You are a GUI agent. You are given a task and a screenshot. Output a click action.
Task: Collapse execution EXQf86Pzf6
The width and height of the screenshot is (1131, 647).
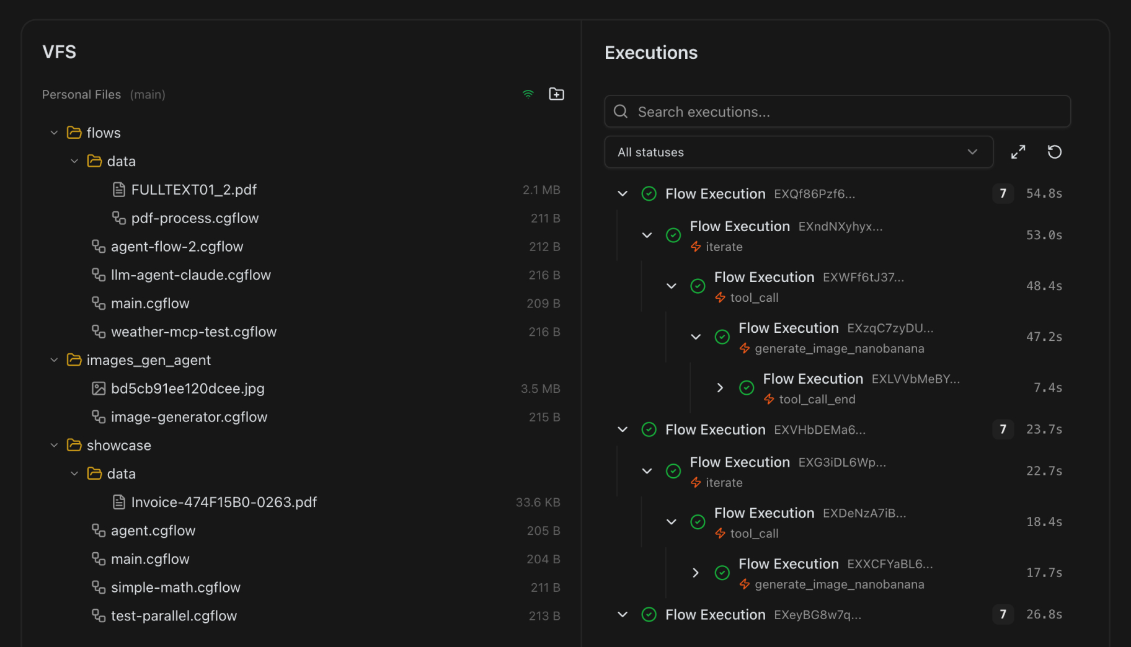(x=623, y=194)
